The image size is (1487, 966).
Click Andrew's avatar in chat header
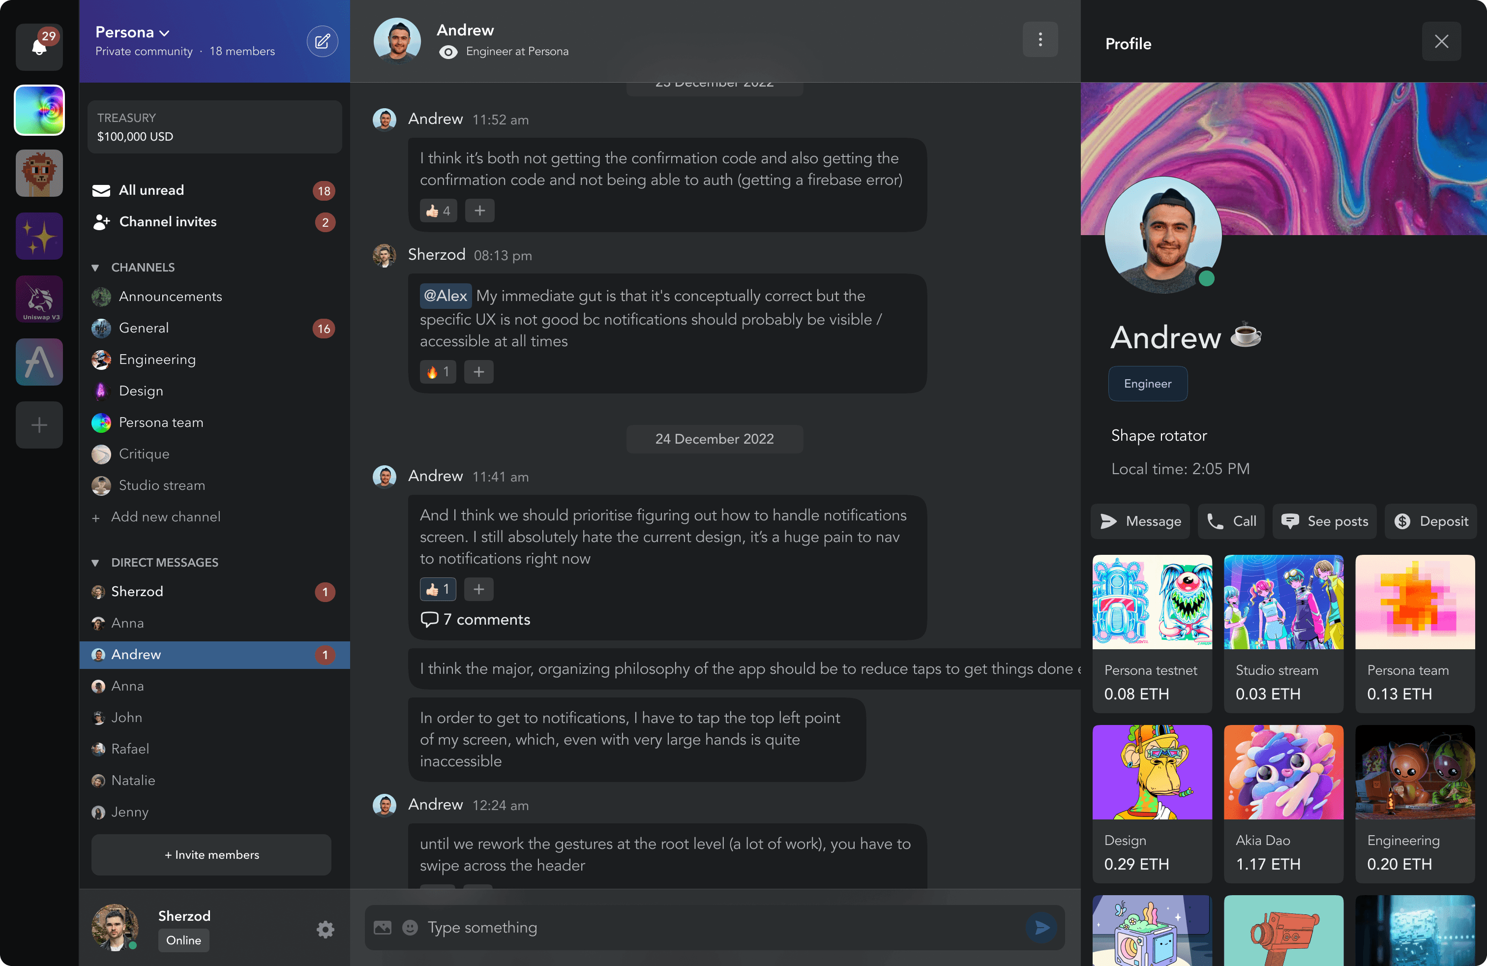(x=397, y=41)
